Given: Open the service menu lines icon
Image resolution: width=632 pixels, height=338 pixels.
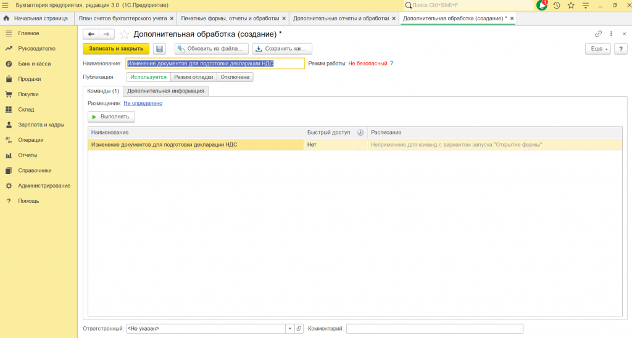Looking at the screenshot, I should (x=586, y=5).
